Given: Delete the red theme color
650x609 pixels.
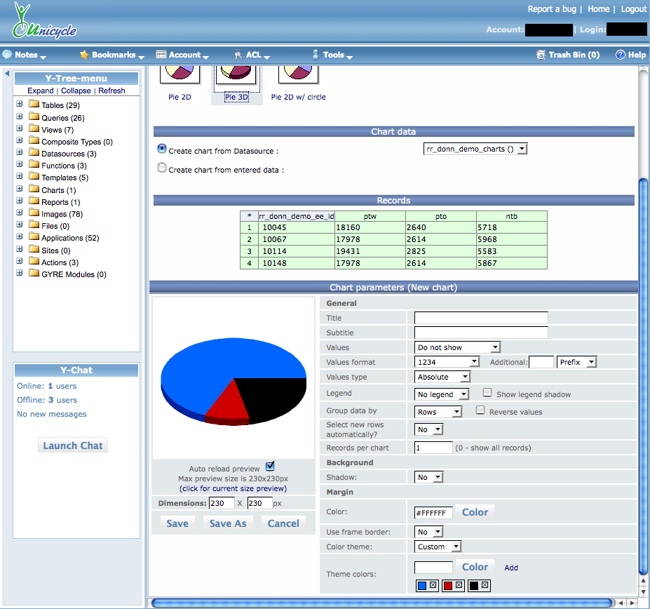Looking at the screenshot, I should (459, 586).
